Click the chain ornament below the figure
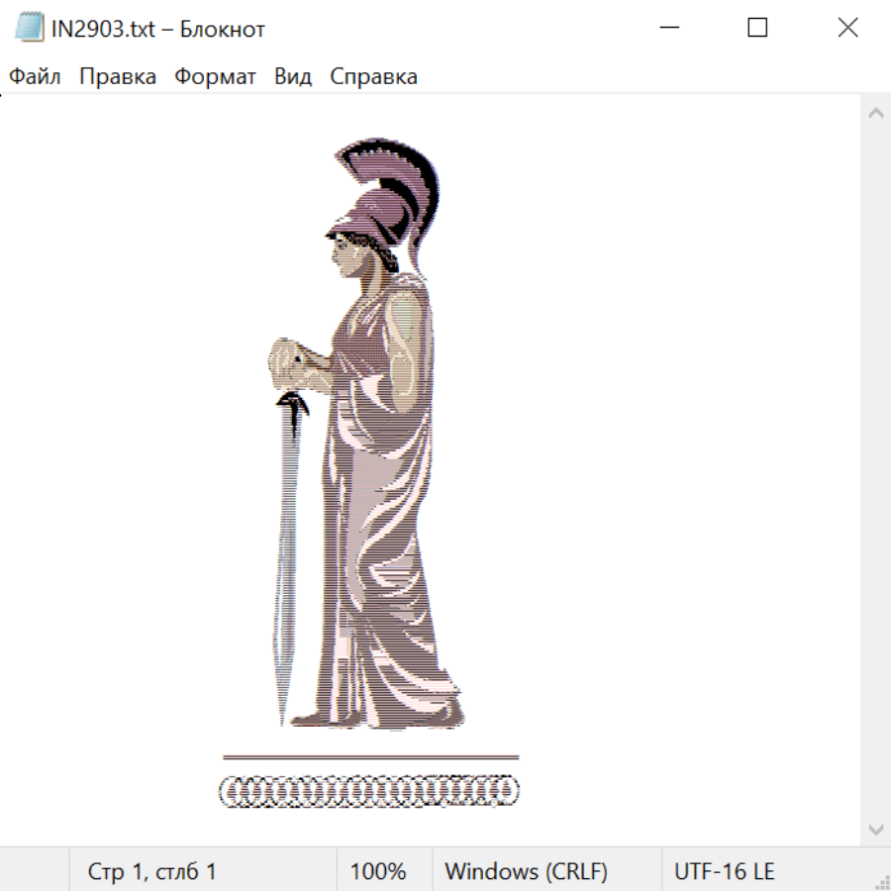The height and width of the screenshot is (891, 891). click(368, 791)
